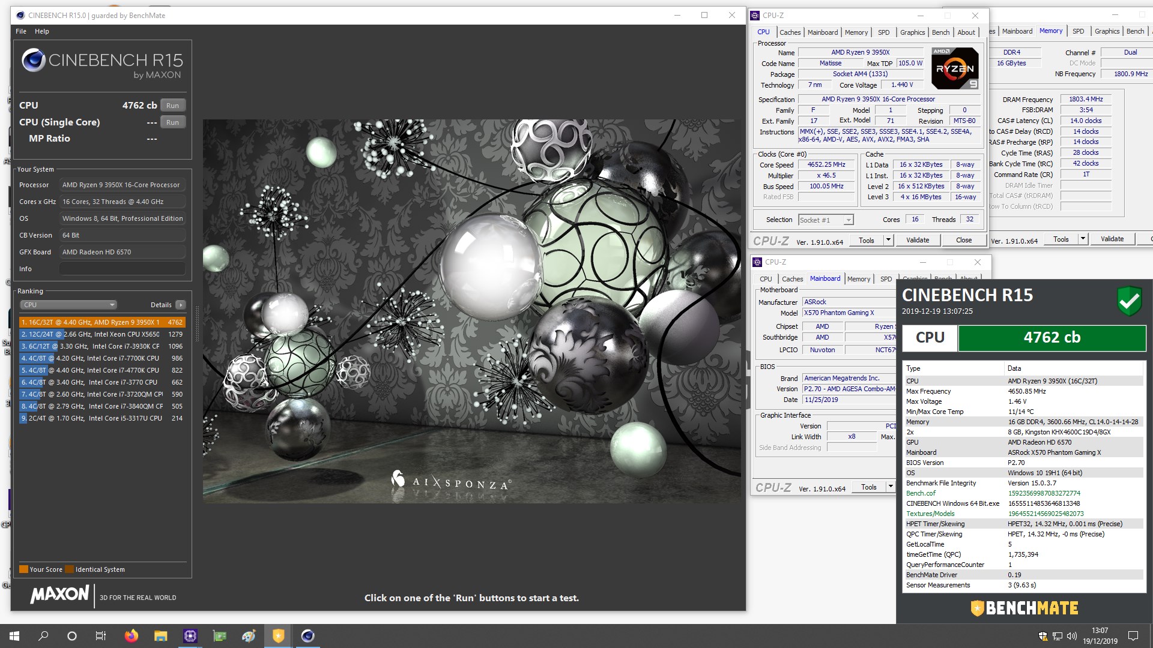This screenshot has width=1153, height=648.
Task: Click the BenchMate green verified shield
Action: click(1129, 301)
